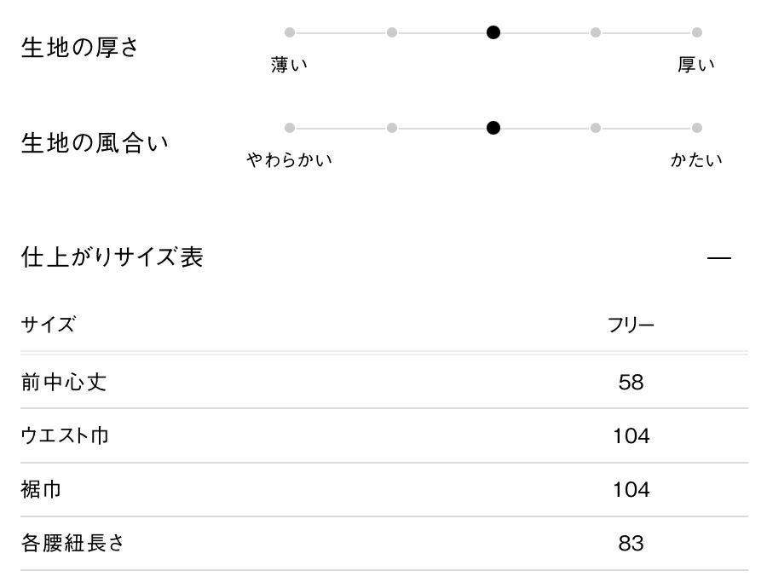Click the filled middle dot on 生地の厚さ scale
The width and height of the screenshot is (767, 588).
493,32
